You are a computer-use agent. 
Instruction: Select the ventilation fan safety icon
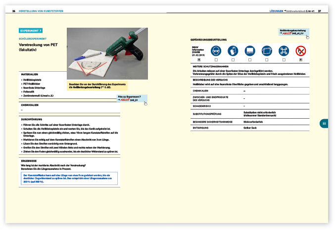click(x=284, y=50)
